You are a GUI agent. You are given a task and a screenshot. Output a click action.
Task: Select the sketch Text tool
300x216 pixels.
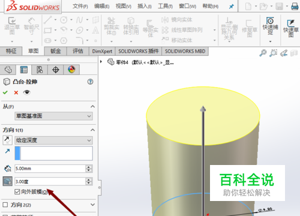click(x=95, y=30)
